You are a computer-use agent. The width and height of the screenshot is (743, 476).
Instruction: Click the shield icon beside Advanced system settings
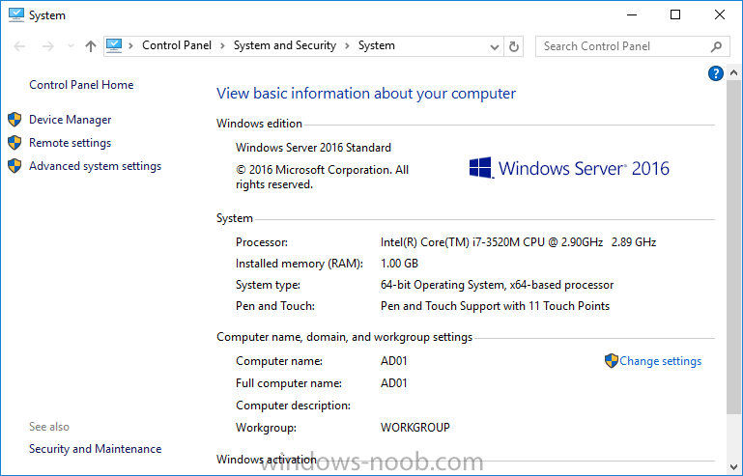pyautogui.click(x=14, y=166)
